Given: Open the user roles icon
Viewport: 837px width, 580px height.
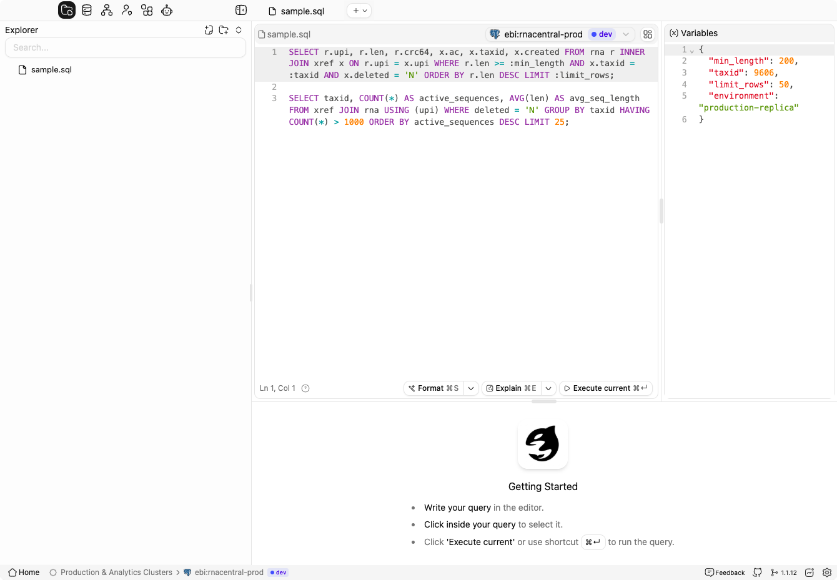Looking at the screenshot, I should point(127,10).
